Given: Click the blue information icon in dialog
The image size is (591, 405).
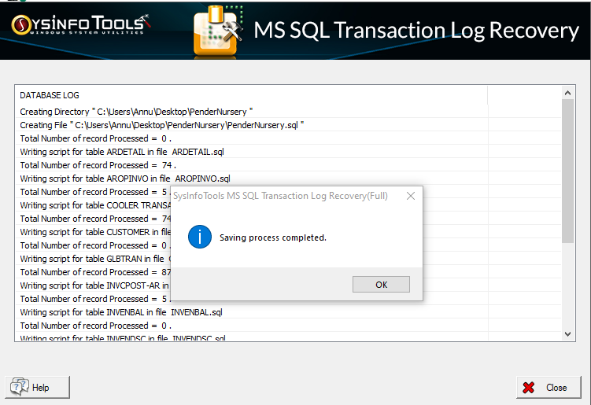Looking at the screenshot, I should 200,237.
